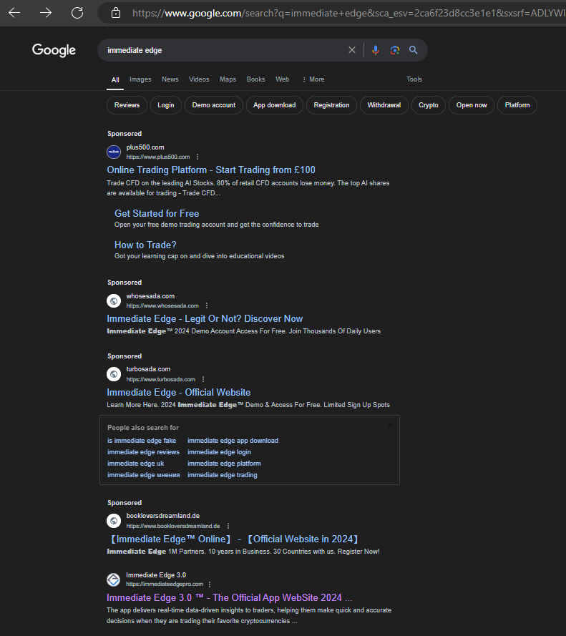Switch to the Videos tab
This screenshot has height=636, width=566.
pos(199,79)
